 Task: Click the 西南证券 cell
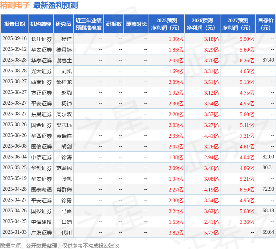coord(41,82)
